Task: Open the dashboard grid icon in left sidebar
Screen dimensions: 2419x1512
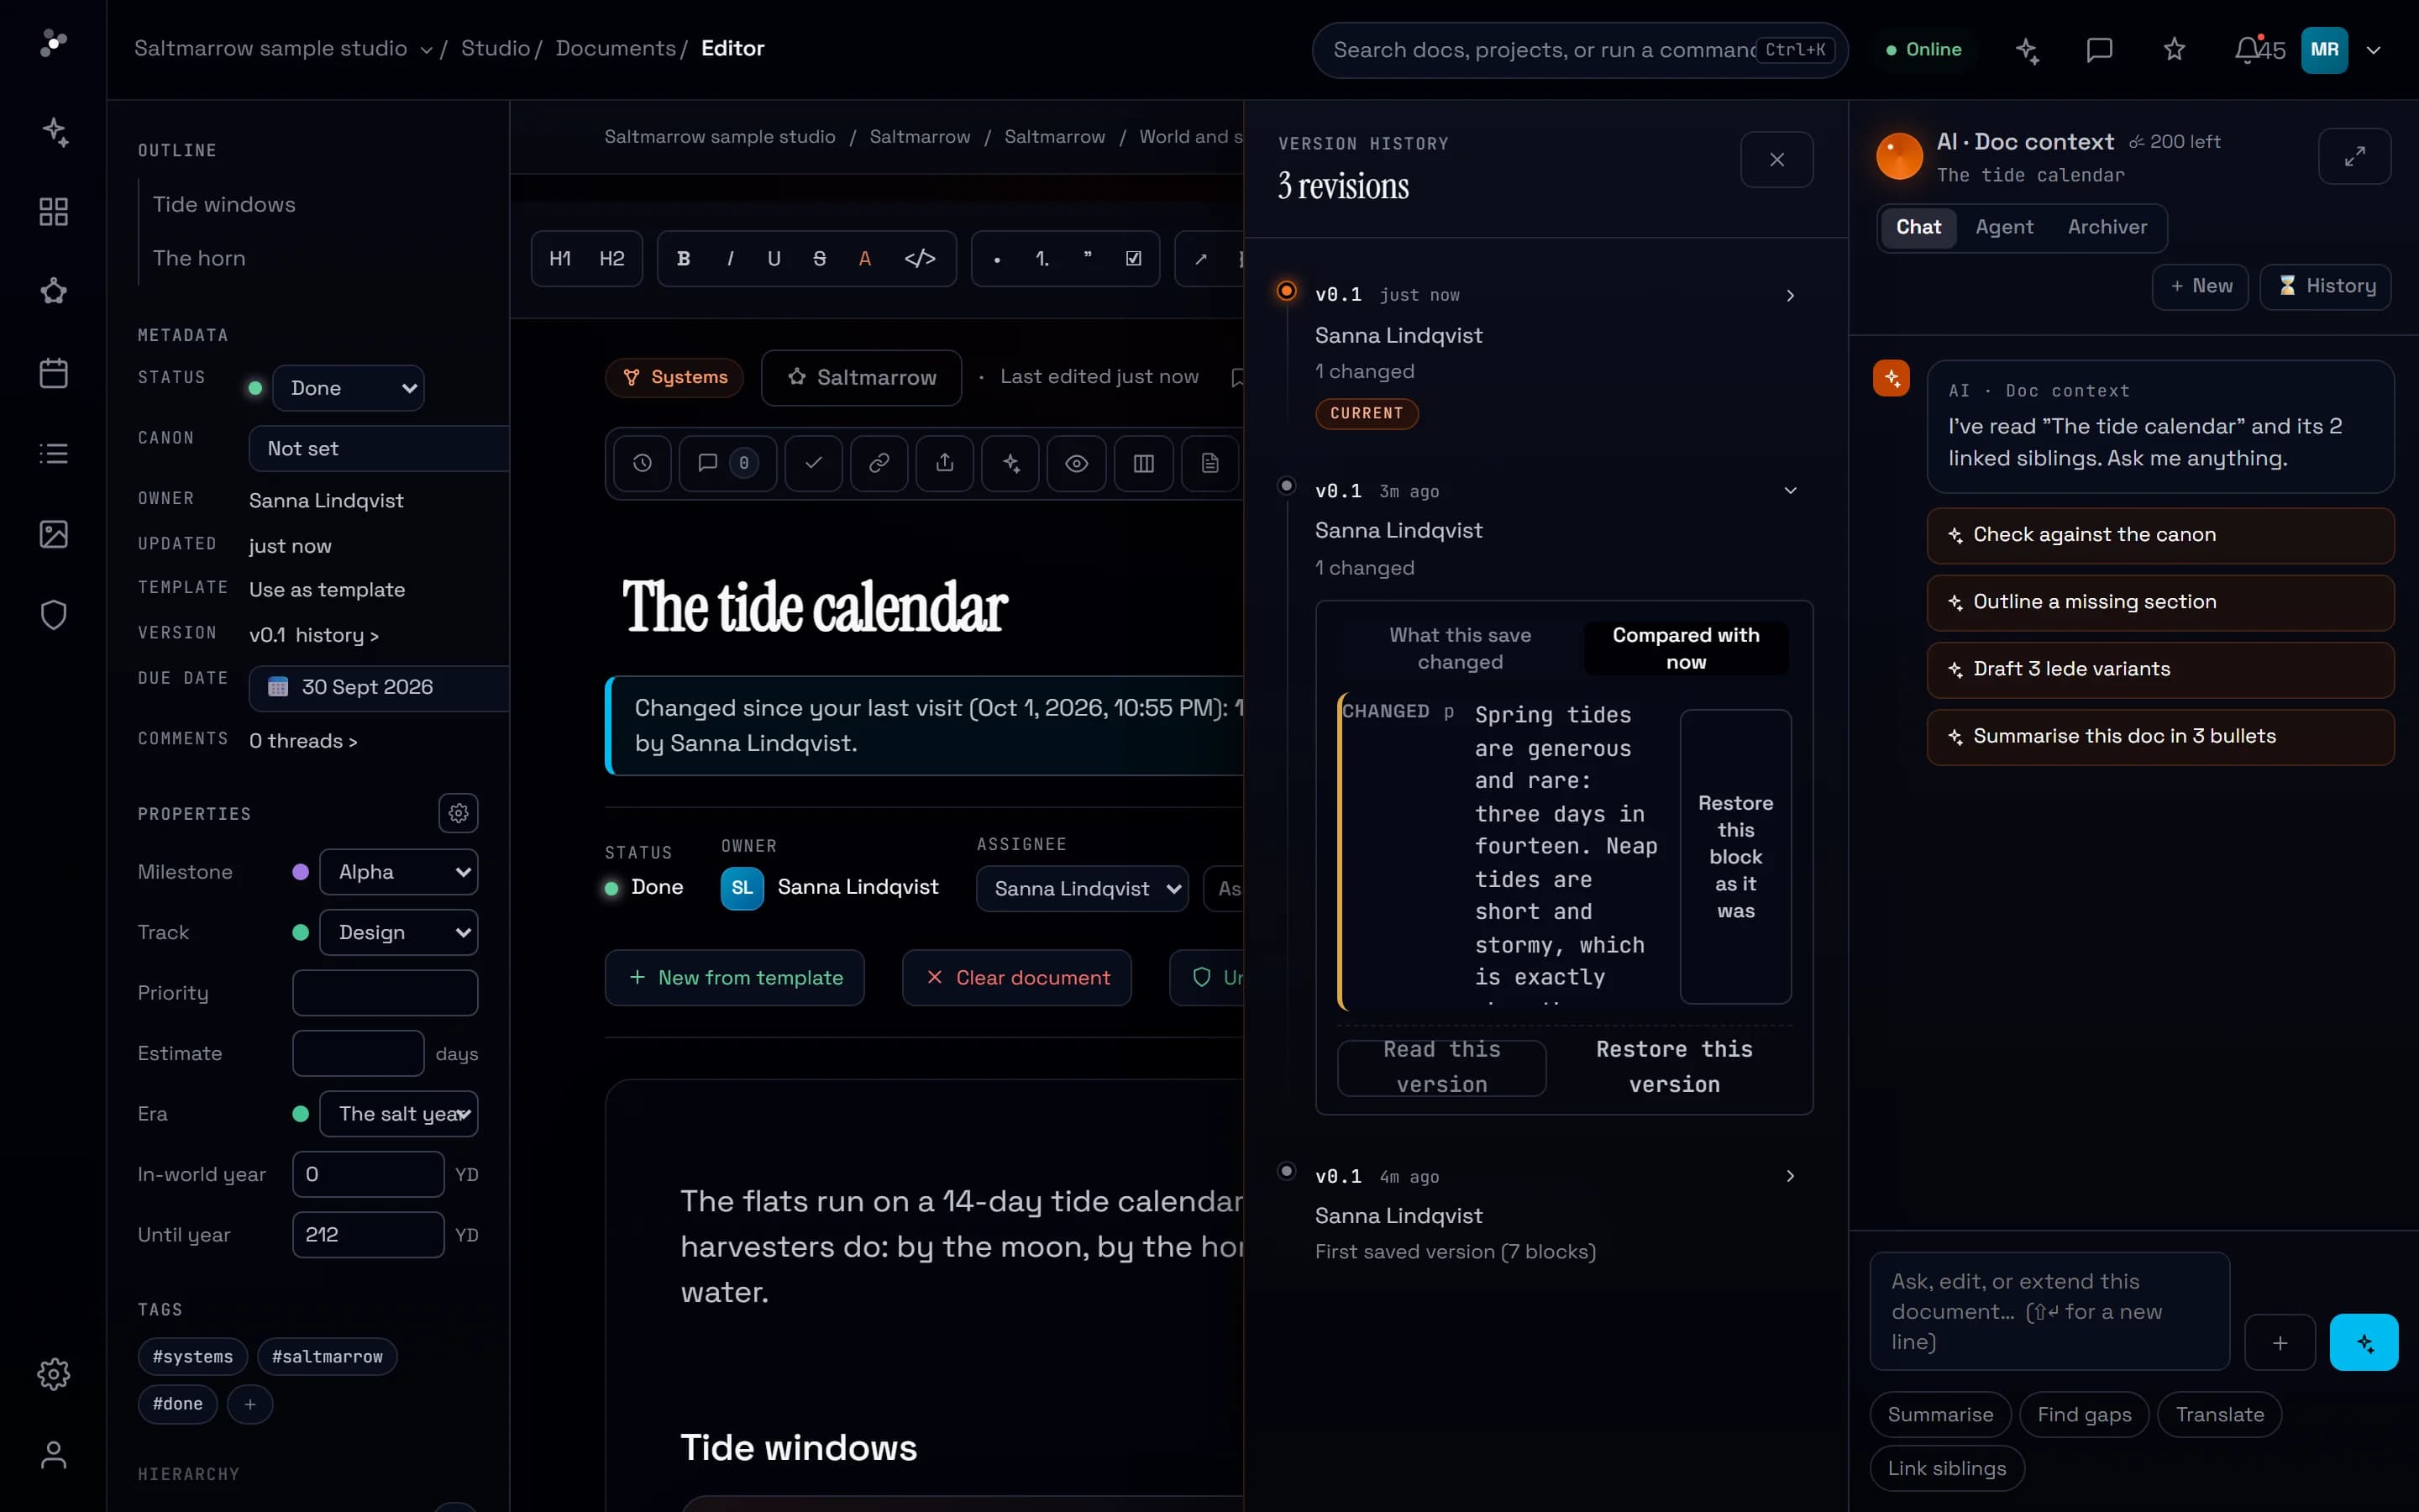Action: coord(53,212)
